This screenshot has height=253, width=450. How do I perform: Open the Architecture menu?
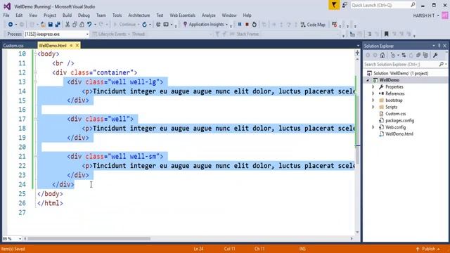(x=139, y=15)
